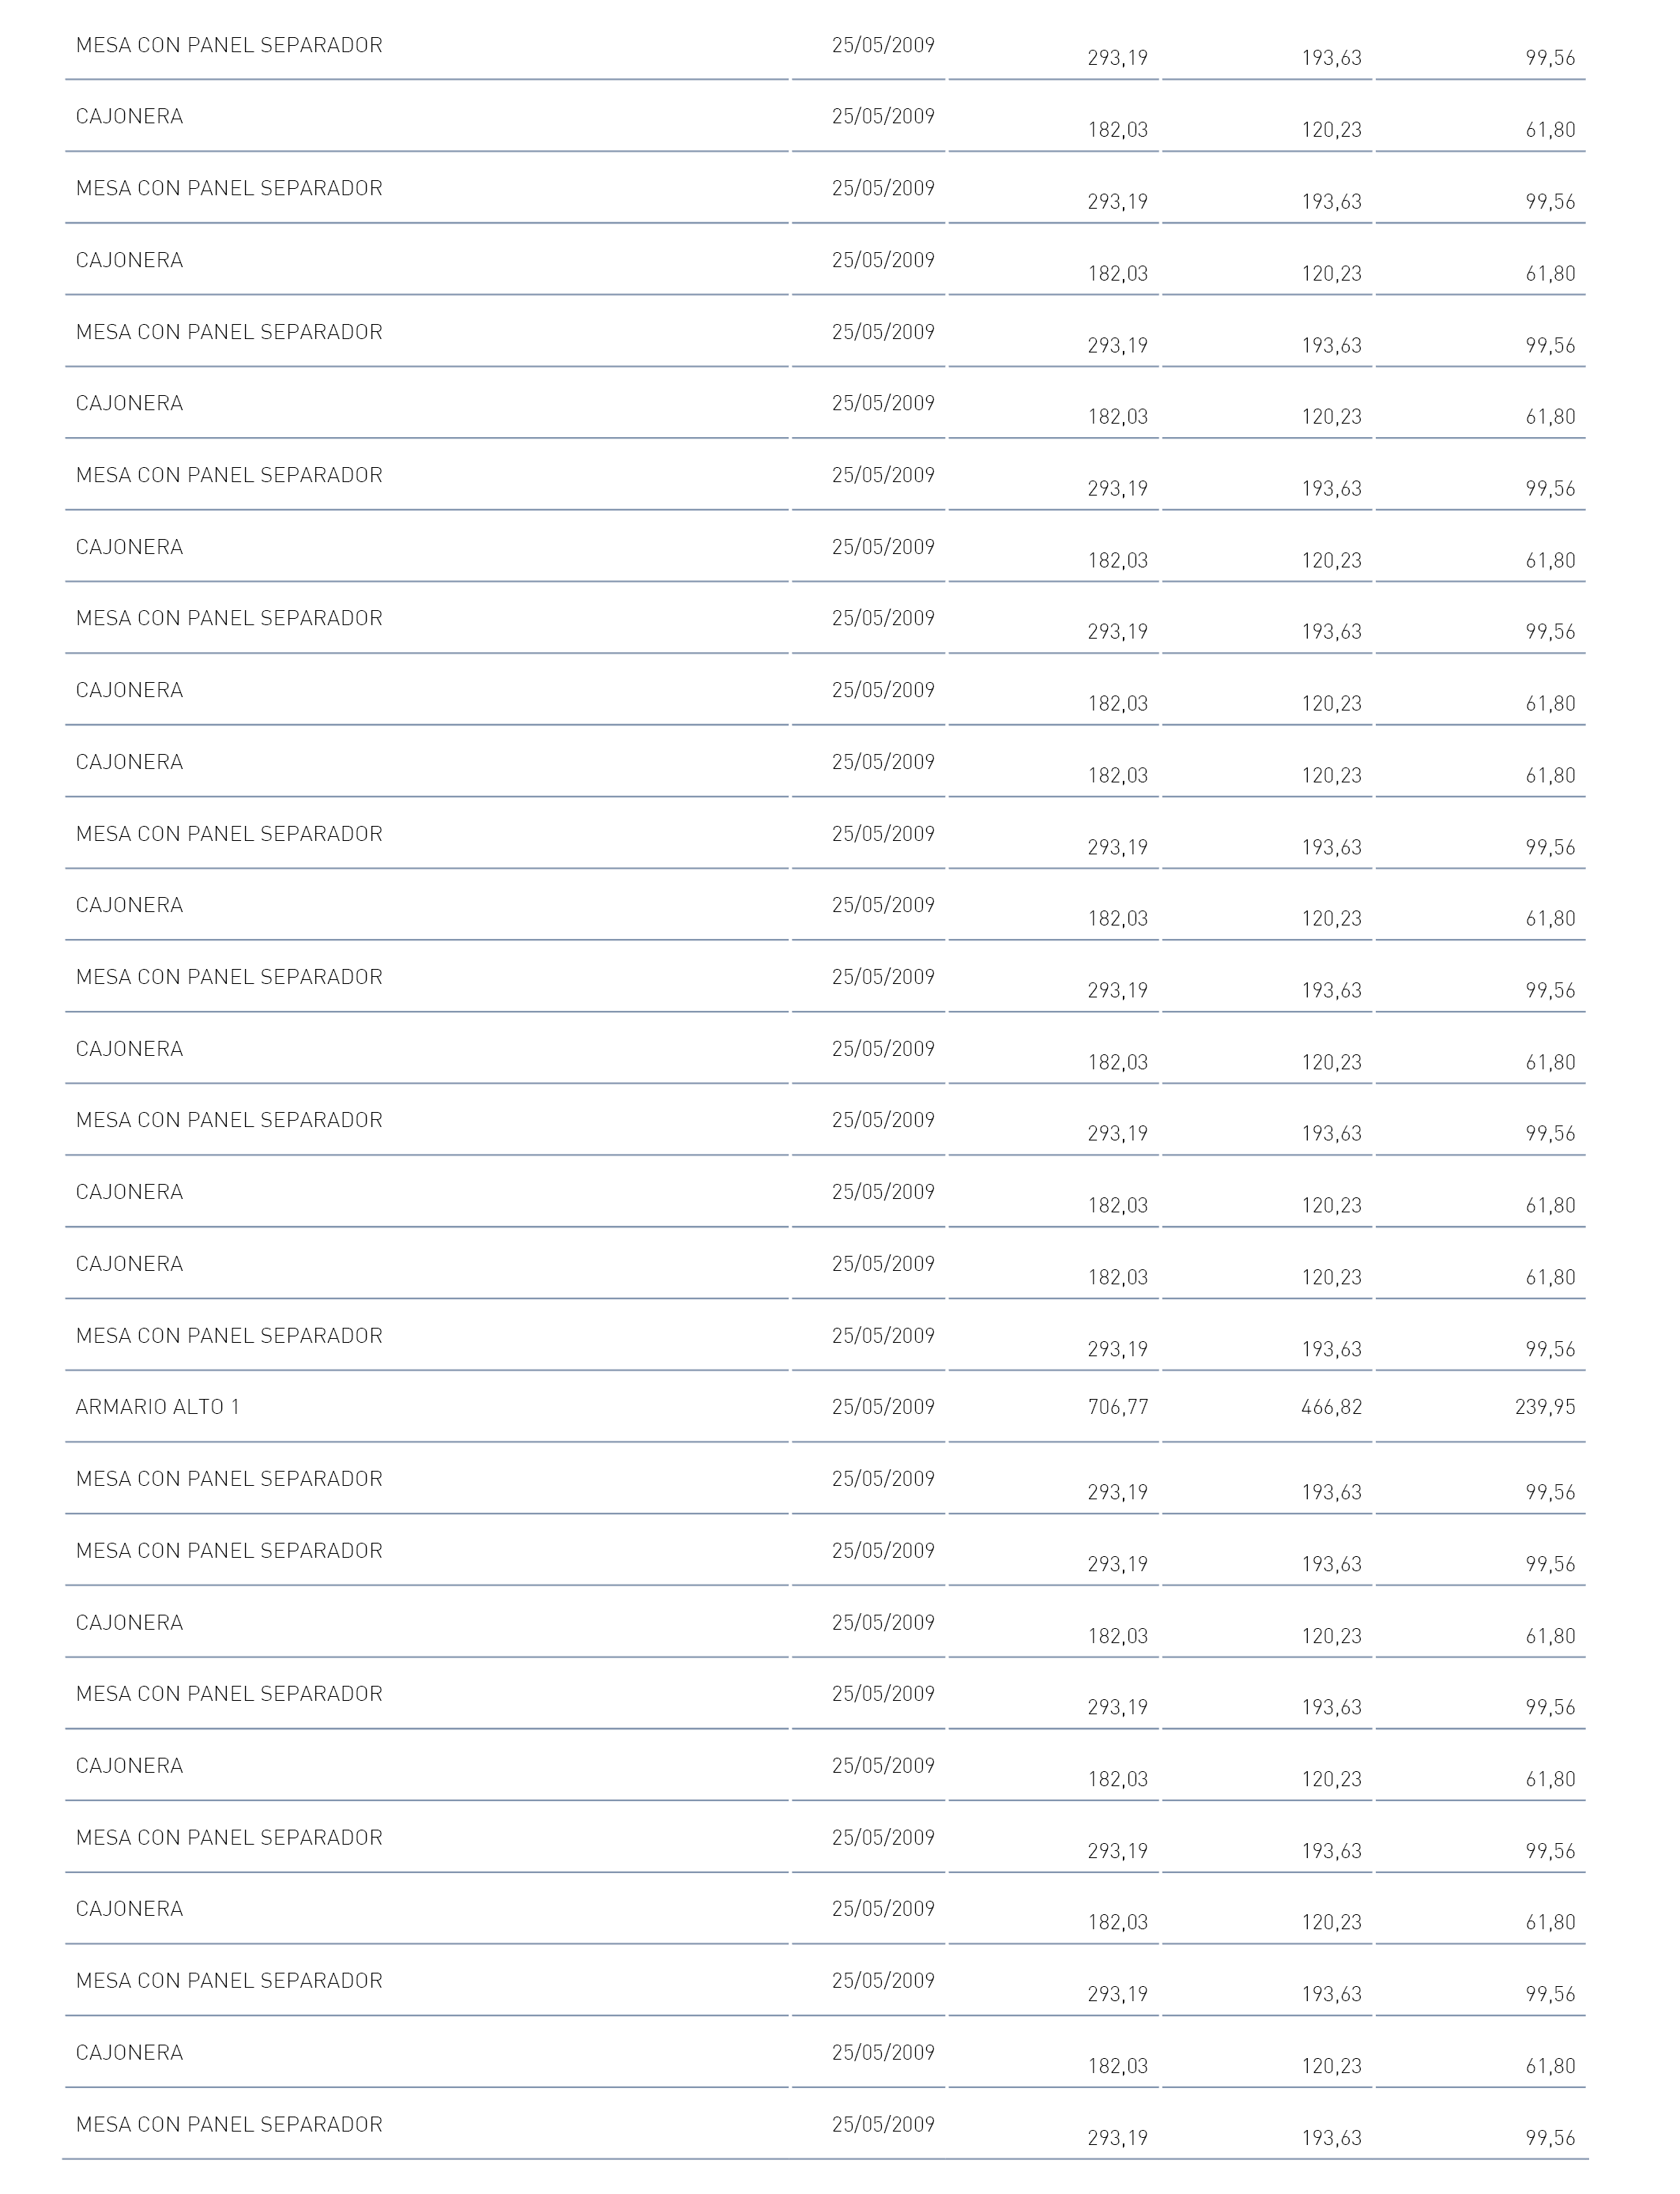
Task: Click the date in the ARMARIO ALTO 1 row
Action: 883,1407
